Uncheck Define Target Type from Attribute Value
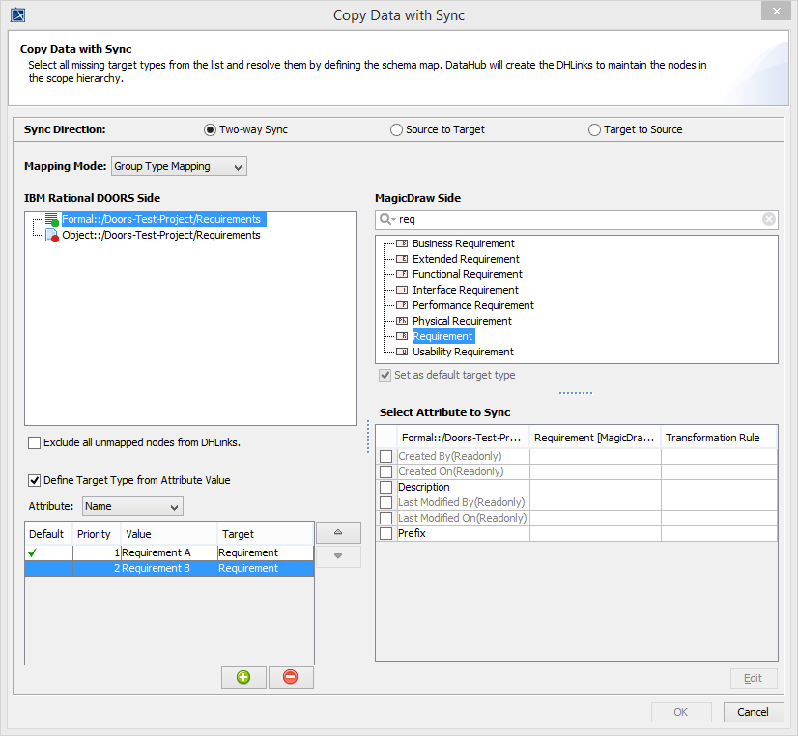The height and width of the screenshot is (736, 798). pyautogui.click(x=35, y=480)
